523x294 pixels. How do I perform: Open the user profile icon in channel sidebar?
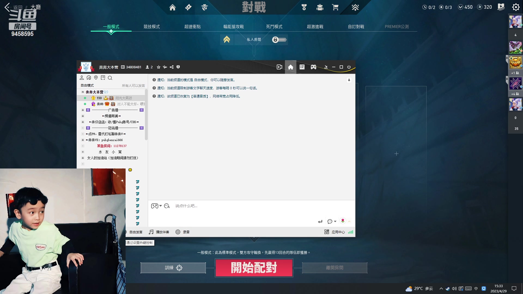pos(82,78)
